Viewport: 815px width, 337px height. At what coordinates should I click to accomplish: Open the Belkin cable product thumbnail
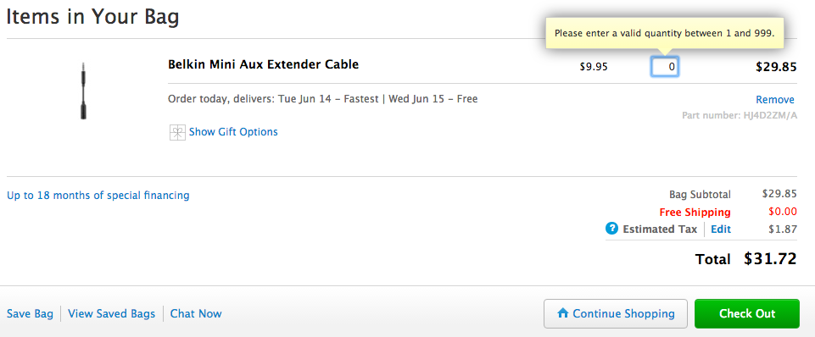83,91
